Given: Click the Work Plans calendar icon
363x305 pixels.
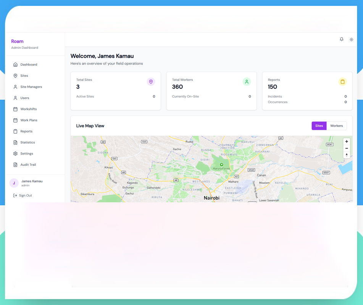Looking at the screenshot, I should point(15,120).
